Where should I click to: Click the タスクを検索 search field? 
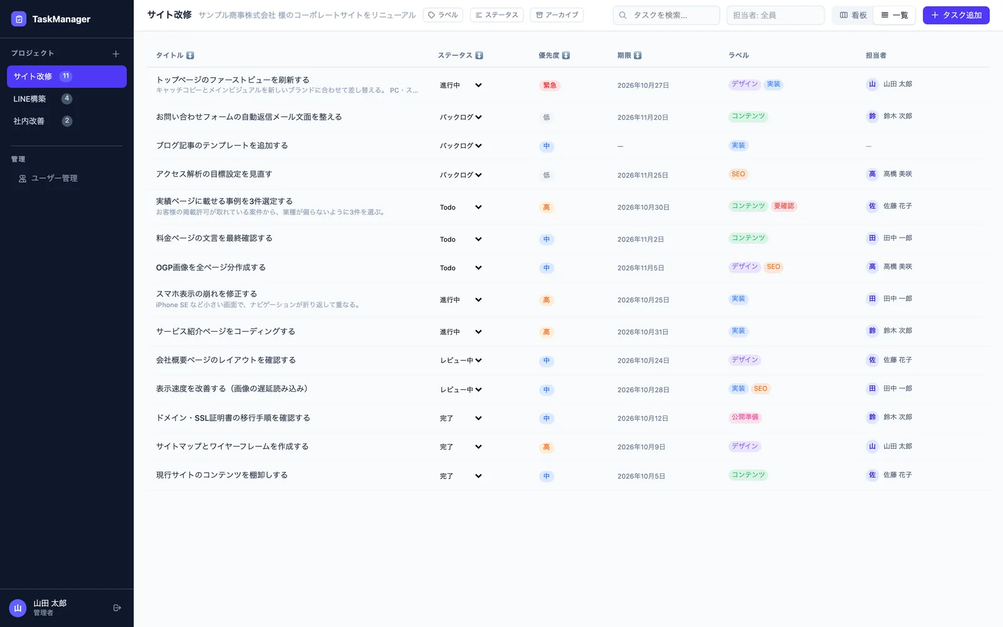(x=666, y=15)
